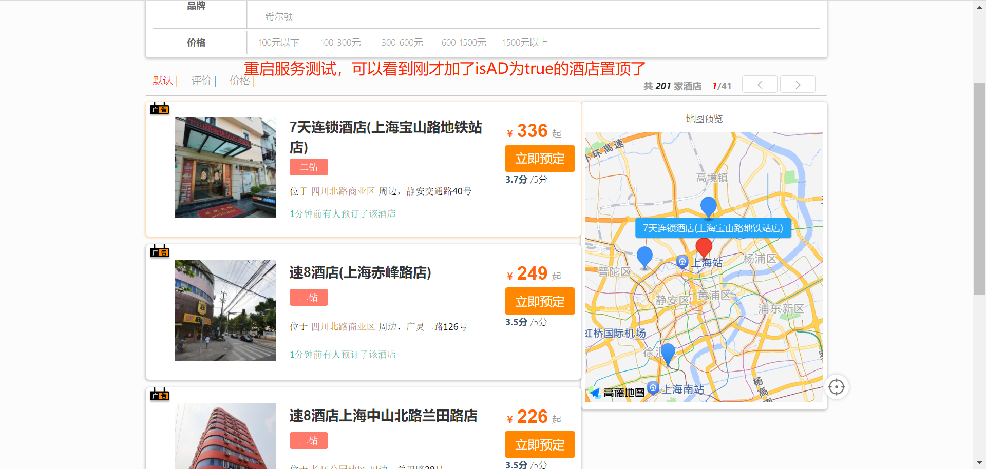This screenshot has height=469, width=986.
Task: Click page indicator 1/41
Action: [x=722, y=86]
